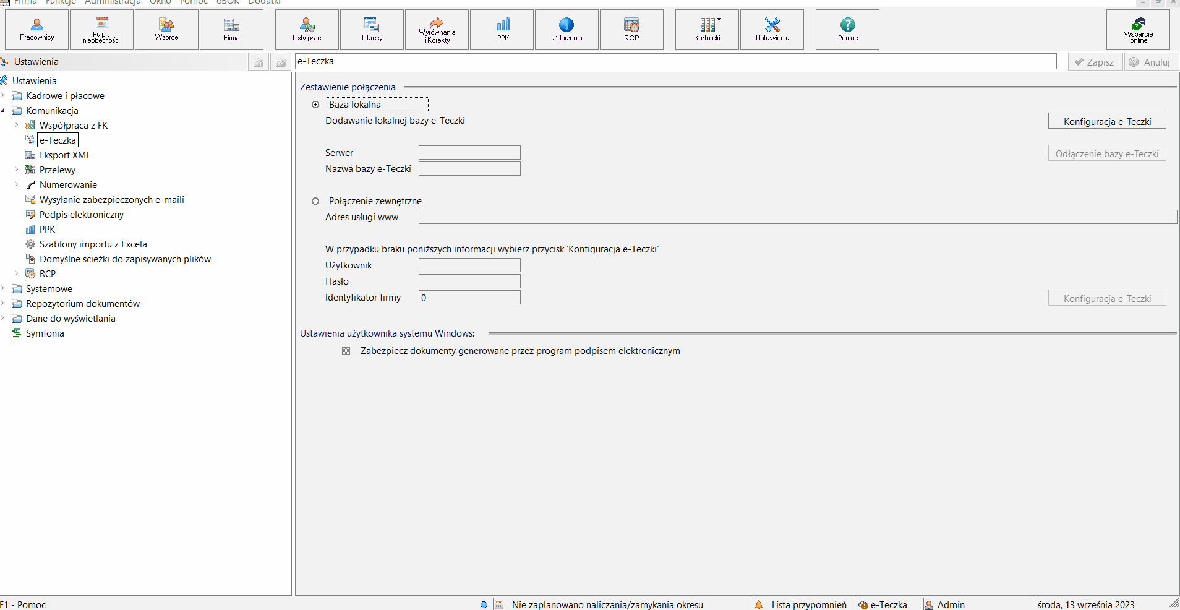This screenshot has height=610, width=1180.
Task: Open Numerowanie settings node
Action: click(68, 185)
